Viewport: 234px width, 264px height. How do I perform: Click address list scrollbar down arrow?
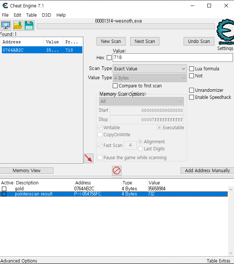[x=231, y=253]
